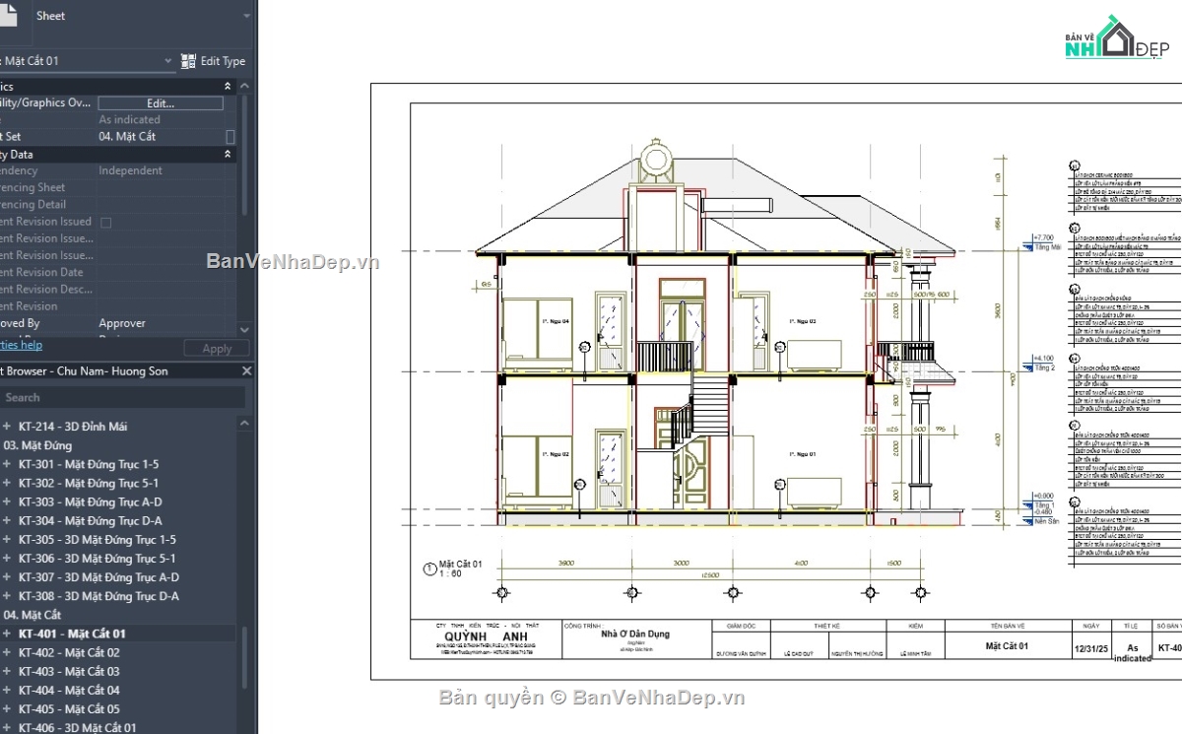This screenshot has height=734, width=1182.
Task: Expand the KT-405 - Mặt Cắt 05 node
Action: coord(7,709)
